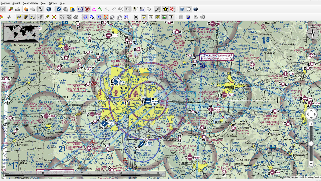Click the flight planning window icon
Viewport: 321px width, 181px height.
(x=144, y=17)
